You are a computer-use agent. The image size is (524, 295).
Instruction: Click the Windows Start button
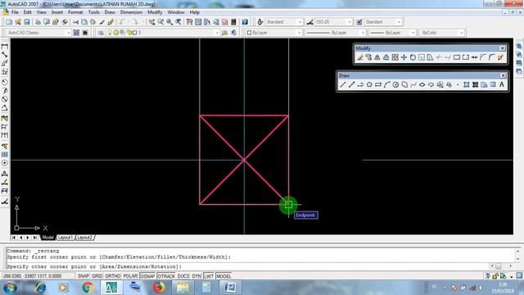(11, 288)
